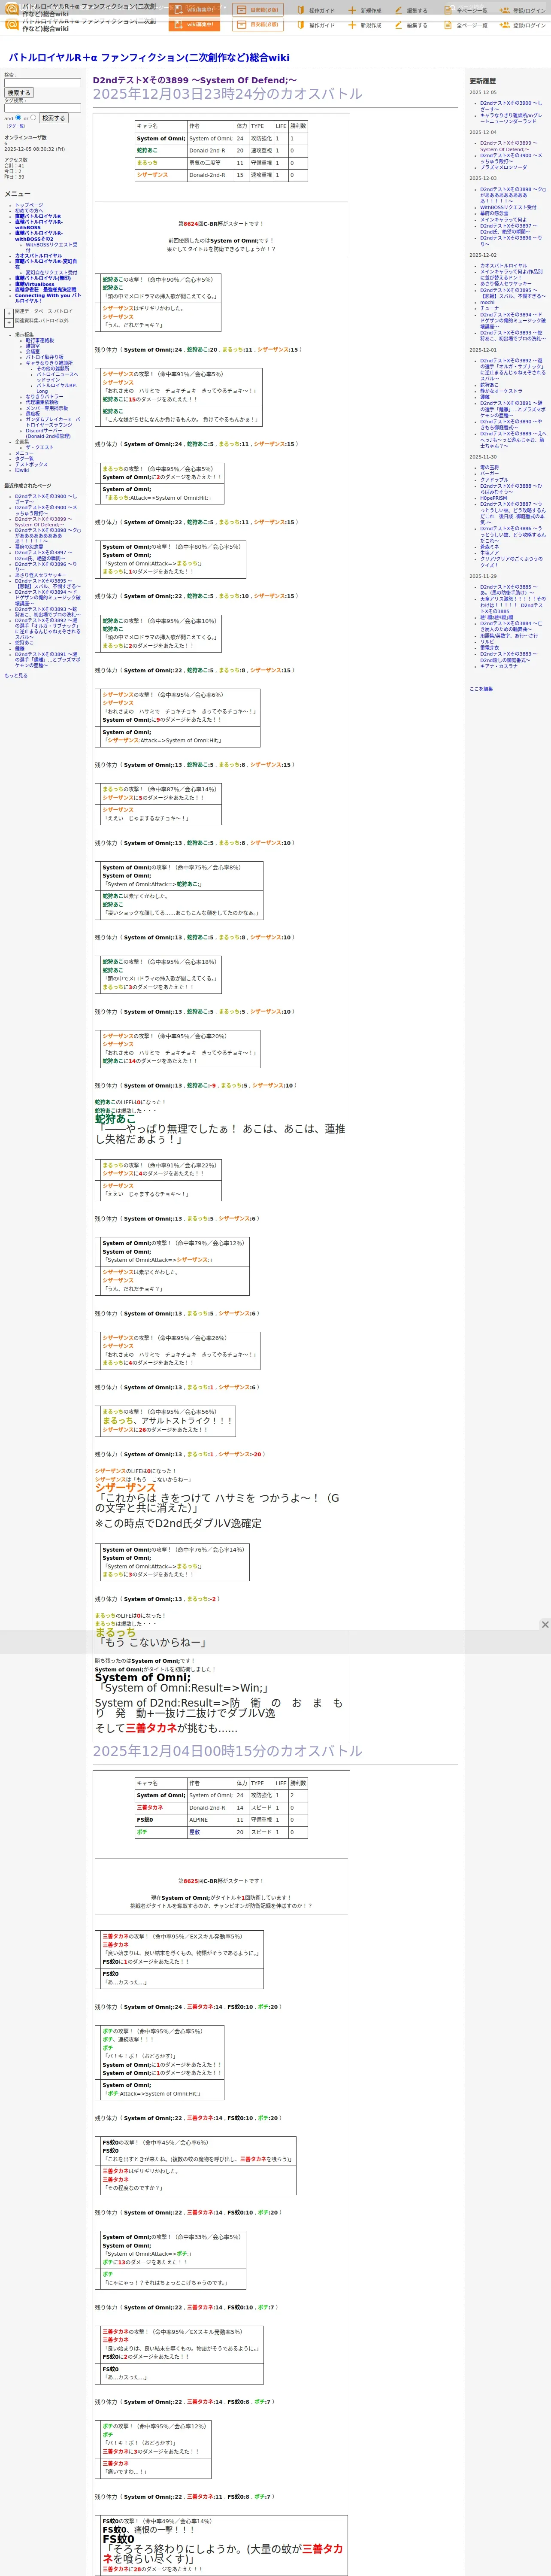Open バトロイ駄弁り板 link
Viewport: 551px width, 2576px height.
coord(44,357)
